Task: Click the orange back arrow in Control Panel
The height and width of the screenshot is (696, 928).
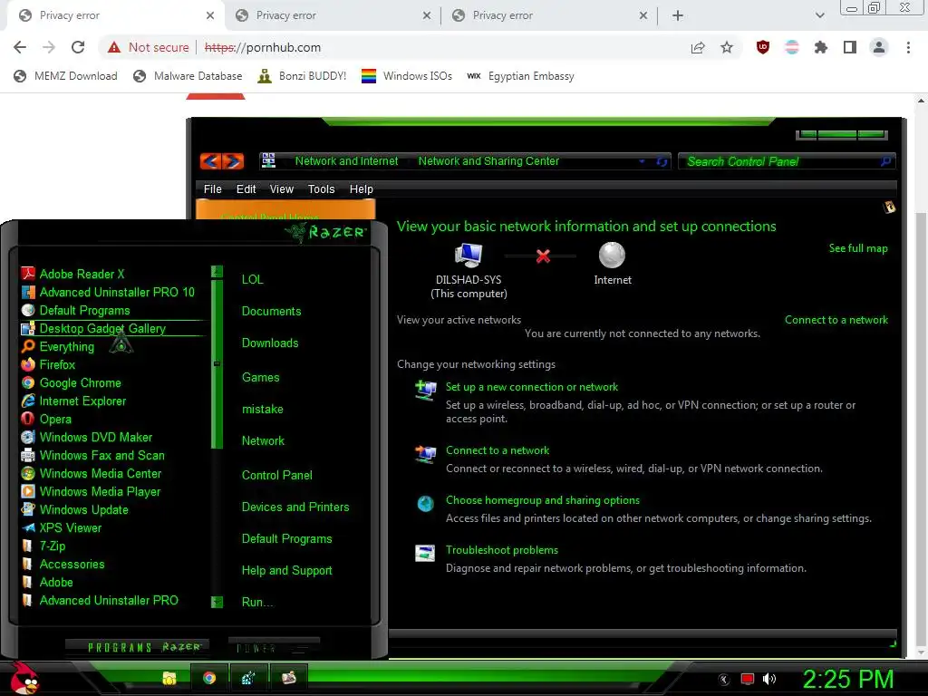Action: 210,161
